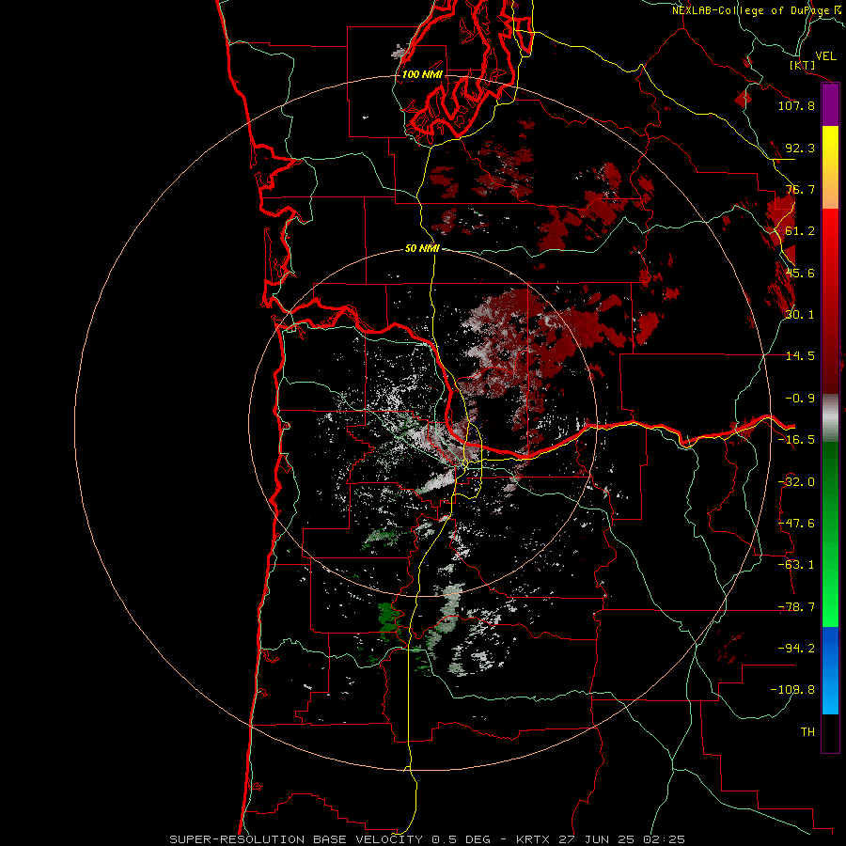846x846 pixels.
Task: Click the 'NEXLAB-College of DuPage' header text
Action: [753, 10]
